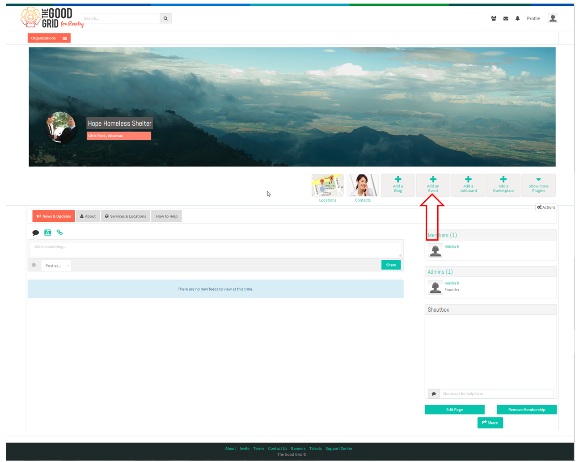Click Add a Marketplace plugin
Screen dimensions: 579x462
[503, 185]
